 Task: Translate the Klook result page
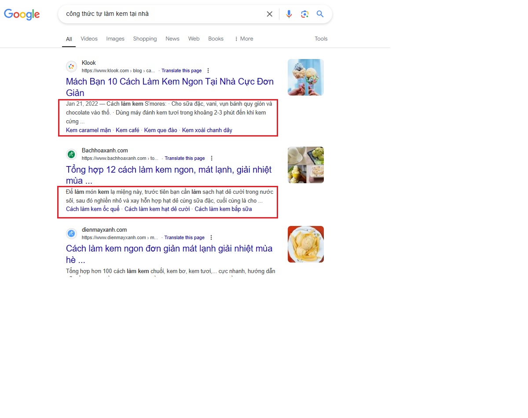[x=182, y=70]
